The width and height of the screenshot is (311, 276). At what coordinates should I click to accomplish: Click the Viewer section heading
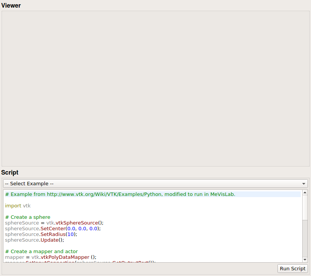click(11, 5)
